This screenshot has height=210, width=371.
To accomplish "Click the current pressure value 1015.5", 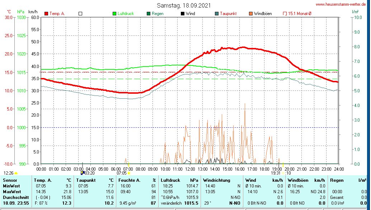I will coord(192,203).
